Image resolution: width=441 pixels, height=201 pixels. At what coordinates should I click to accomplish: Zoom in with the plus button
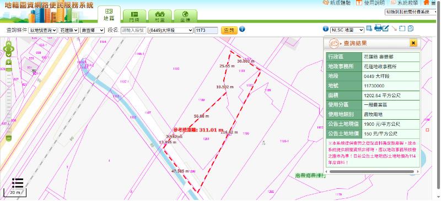[9, 62]
